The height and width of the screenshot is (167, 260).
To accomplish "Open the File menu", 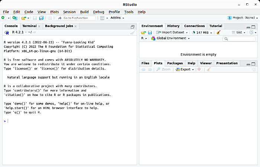I will point(6,12).
